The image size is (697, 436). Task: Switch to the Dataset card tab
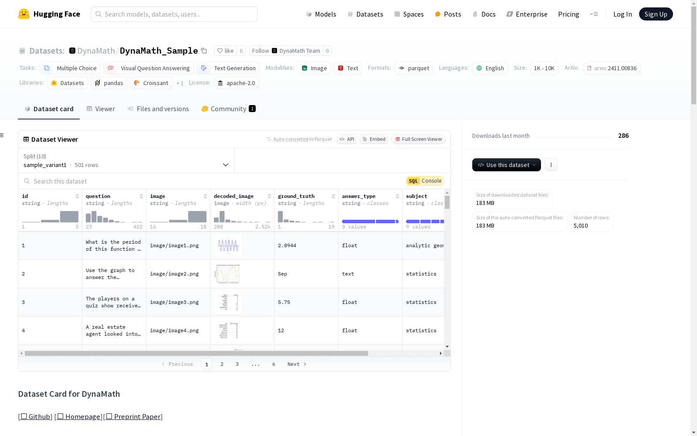pyautogui.click(x=49, y=109)
